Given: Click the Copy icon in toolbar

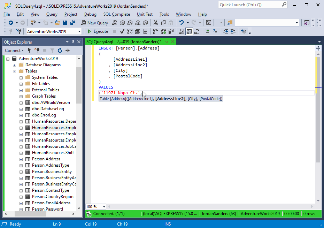Looking at the screenshot, I should (x=163, y=23).
